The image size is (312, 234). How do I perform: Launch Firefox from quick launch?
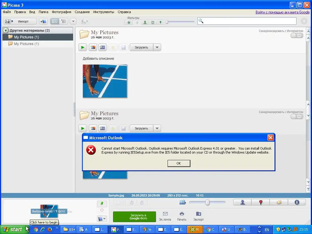click(49, 229)
